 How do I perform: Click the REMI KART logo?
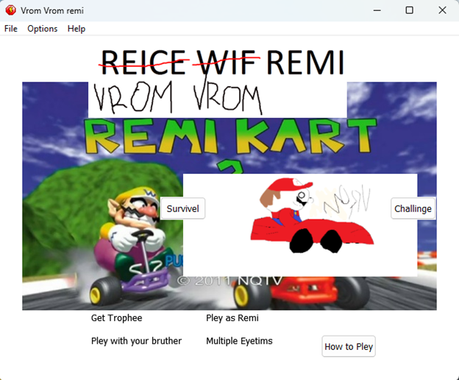[230, 136]
